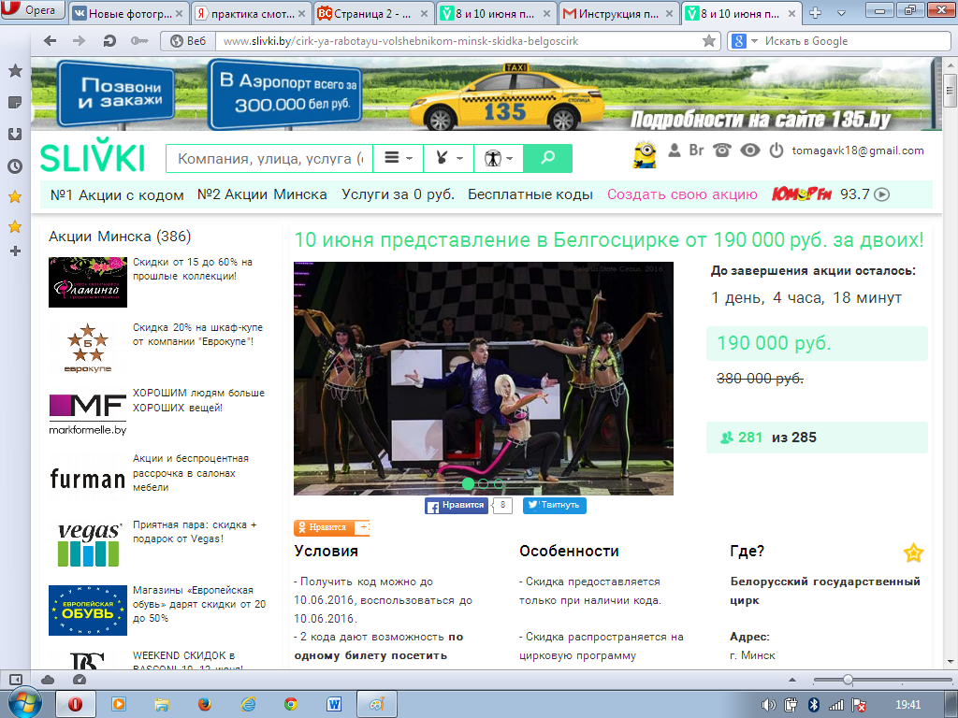Select second slide dot on circus photo
The image size is (958, 718).
click(483, 483)
